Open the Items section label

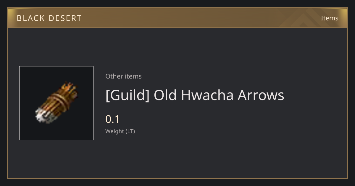click(x=330, y=18)
